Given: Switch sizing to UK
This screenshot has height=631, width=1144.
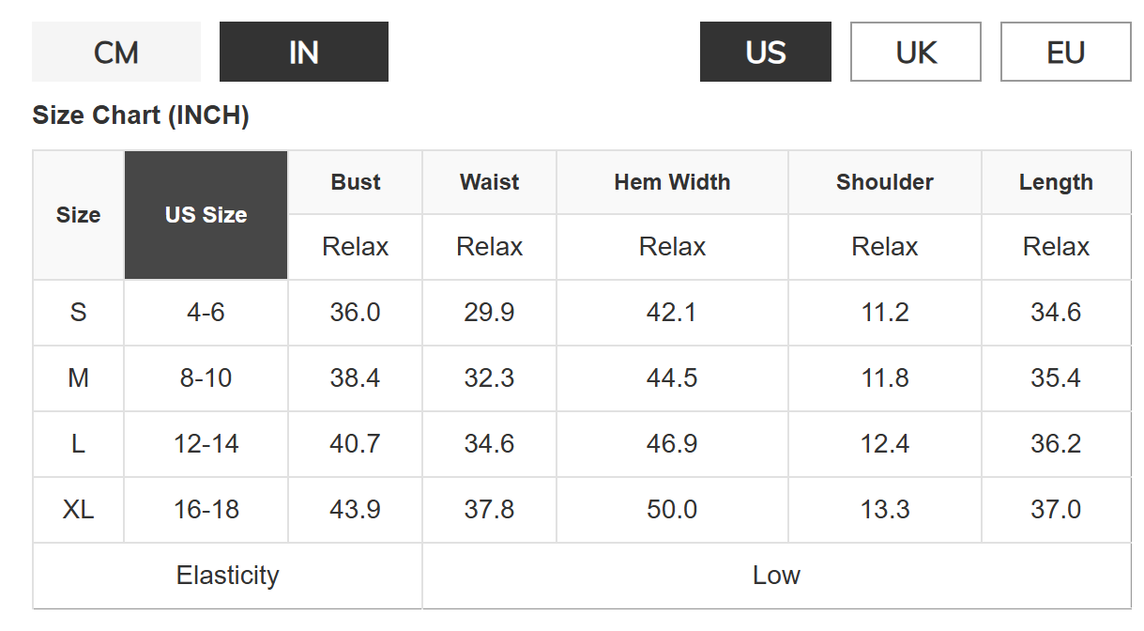Looking at the screenshot, I should point(915,53).
